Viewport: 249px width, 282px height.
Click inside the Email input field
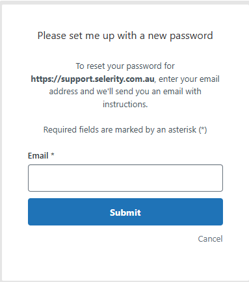[125, 178]
